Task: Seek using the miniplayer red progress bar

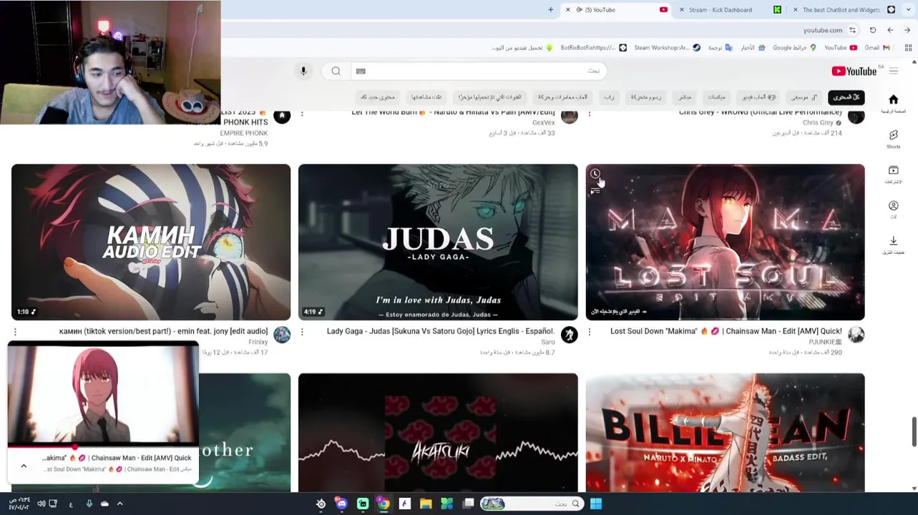Action: point(103,447)
